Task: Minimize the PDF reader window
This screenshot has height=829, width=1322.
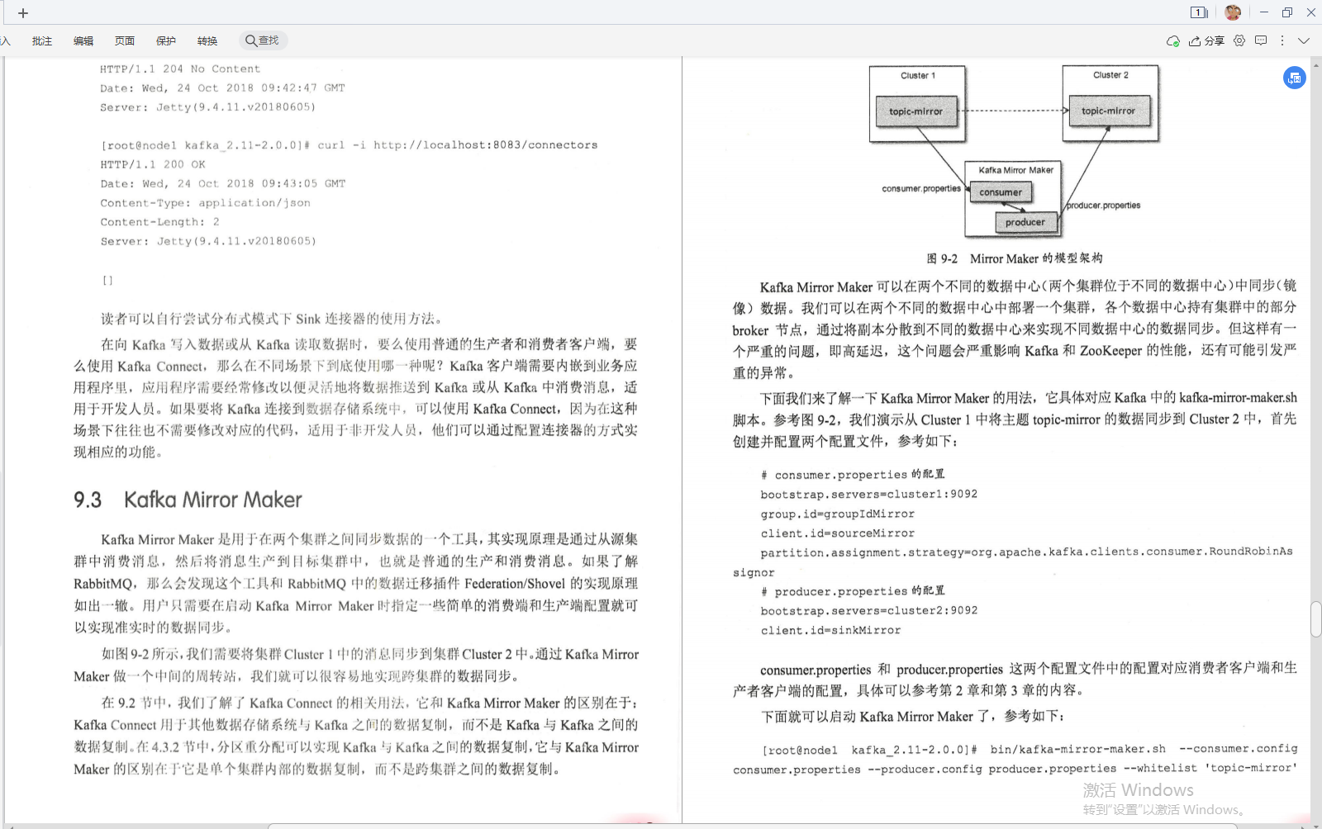Action: (1263, 12)
